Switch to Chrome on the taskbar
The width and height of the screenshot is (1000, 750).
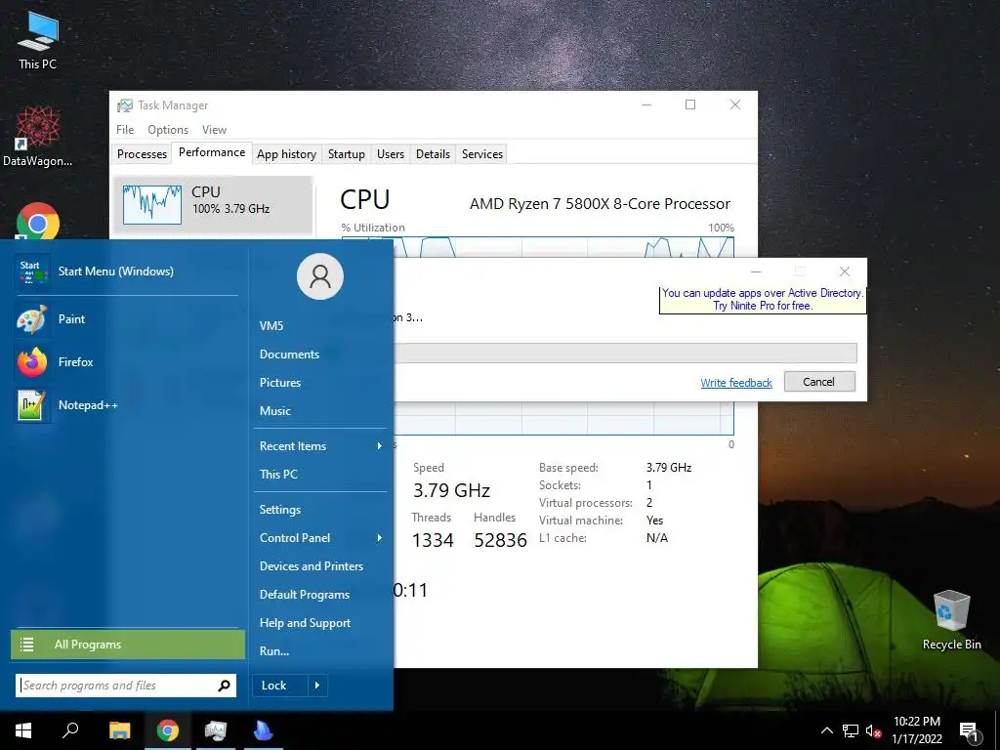168,730
